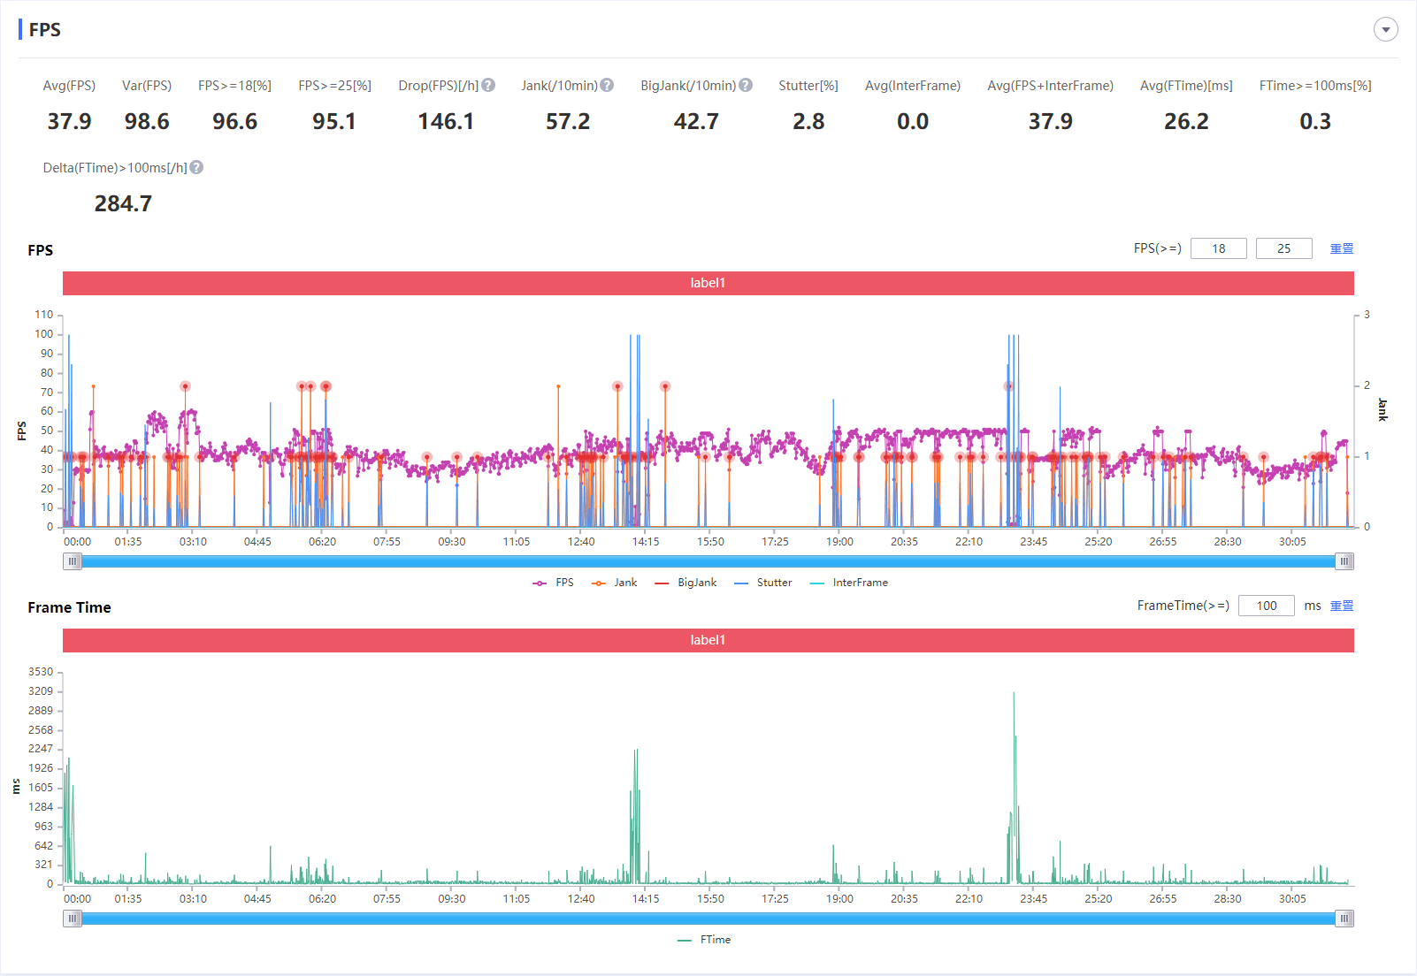Grab the left handle of the FPS zoom slider
This screenshot has height=976, width=1417.
(x=73, y=561)
